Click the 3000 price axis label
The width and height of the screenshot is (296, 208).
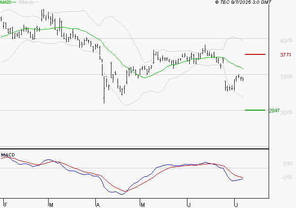click(x=287, y=113)
